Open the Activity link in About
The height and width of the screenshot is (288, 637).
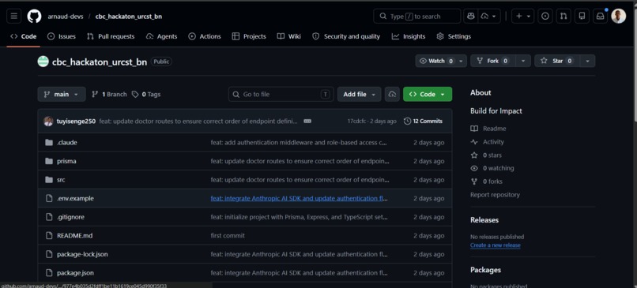point(487,142)
